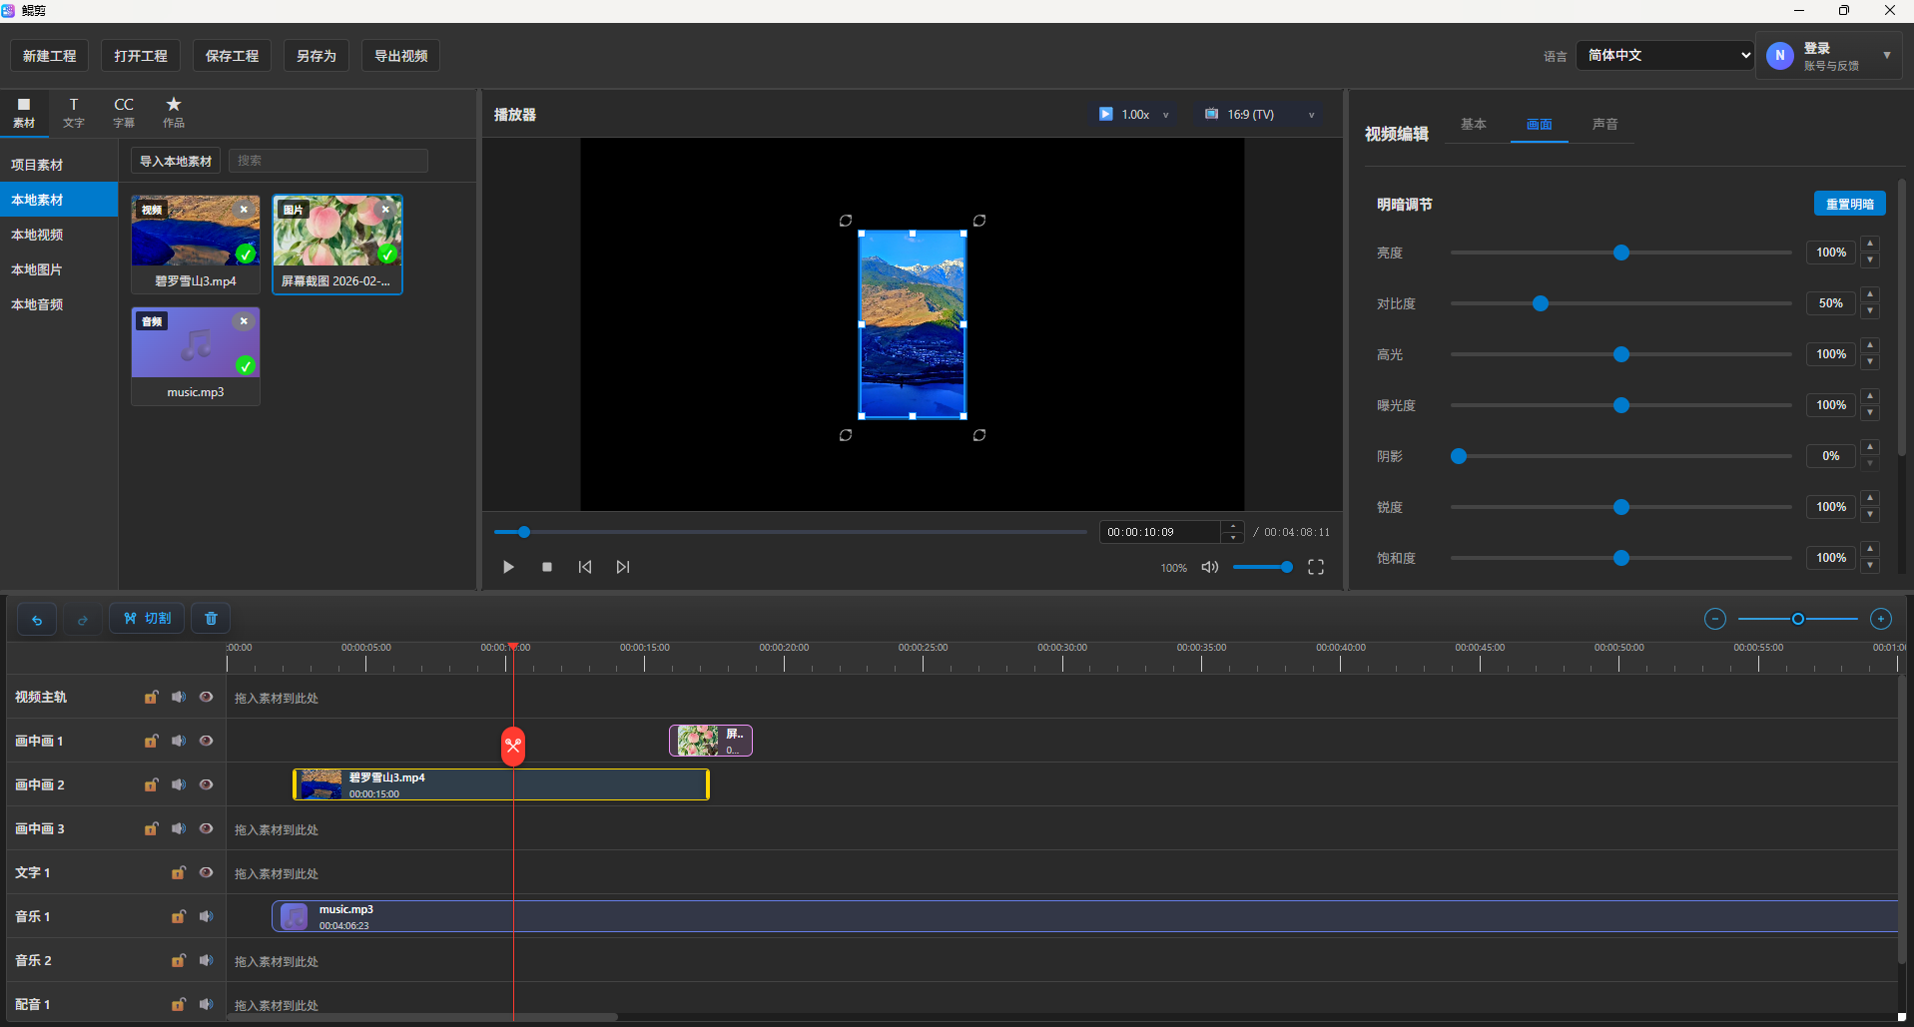Click the material search field
This screenshot has width=1914, height=1027.
(328, 161)
